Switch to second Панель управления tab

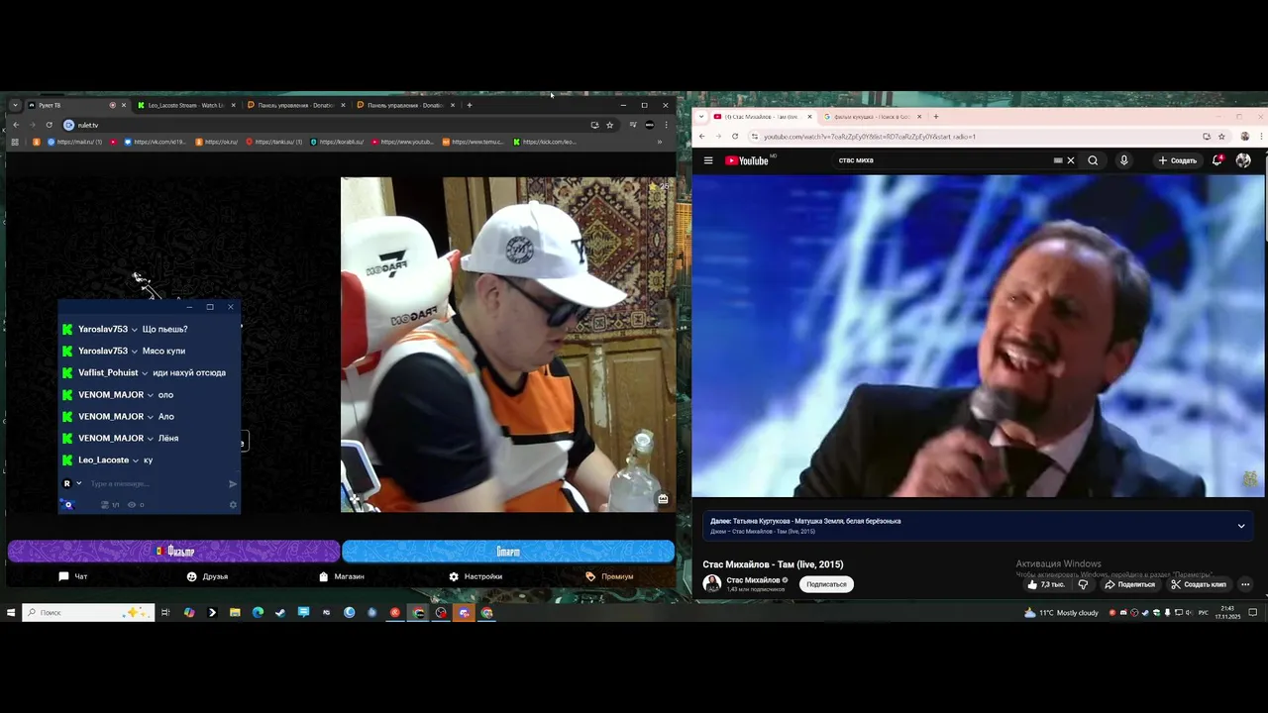click(x=405, y=105)
